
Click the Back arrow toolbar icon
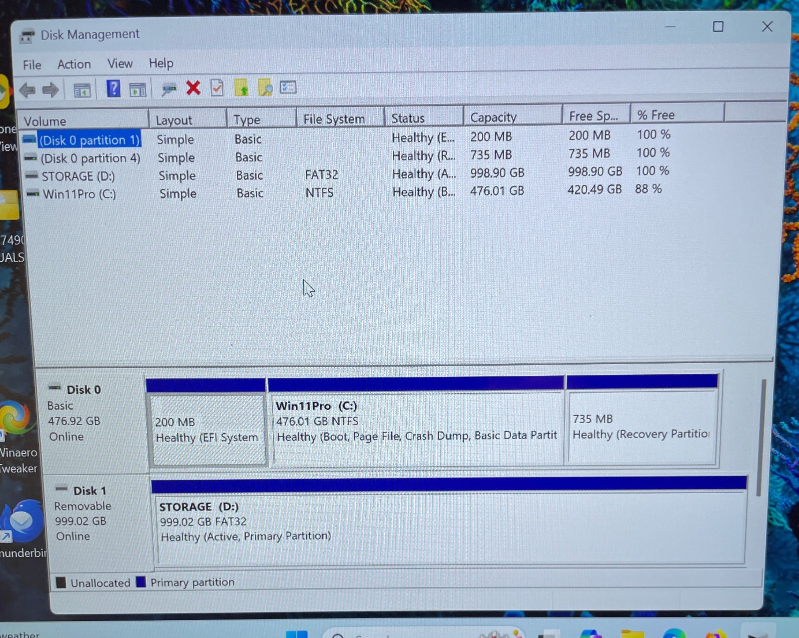click(27, 90)
